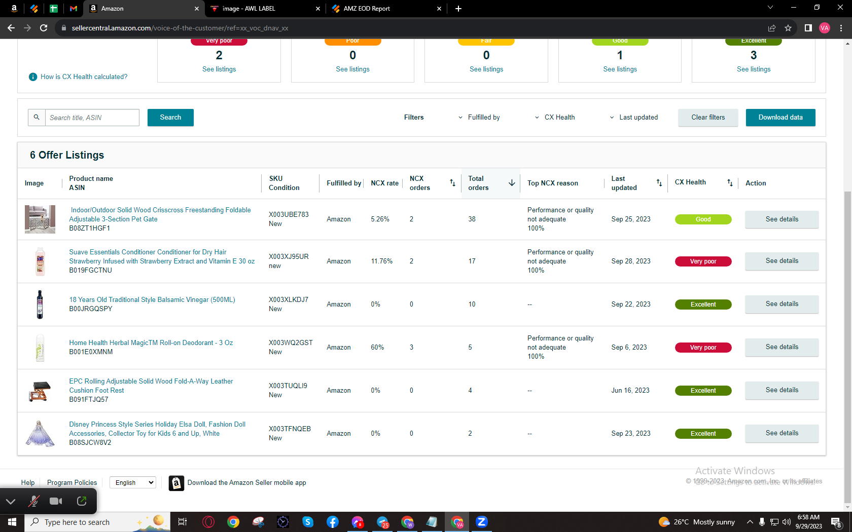Image resolution: width=852 pixels, height=532 pixels.
Task: Open the Suave Essentials Conditioner product link
Action: pos(162,257)
